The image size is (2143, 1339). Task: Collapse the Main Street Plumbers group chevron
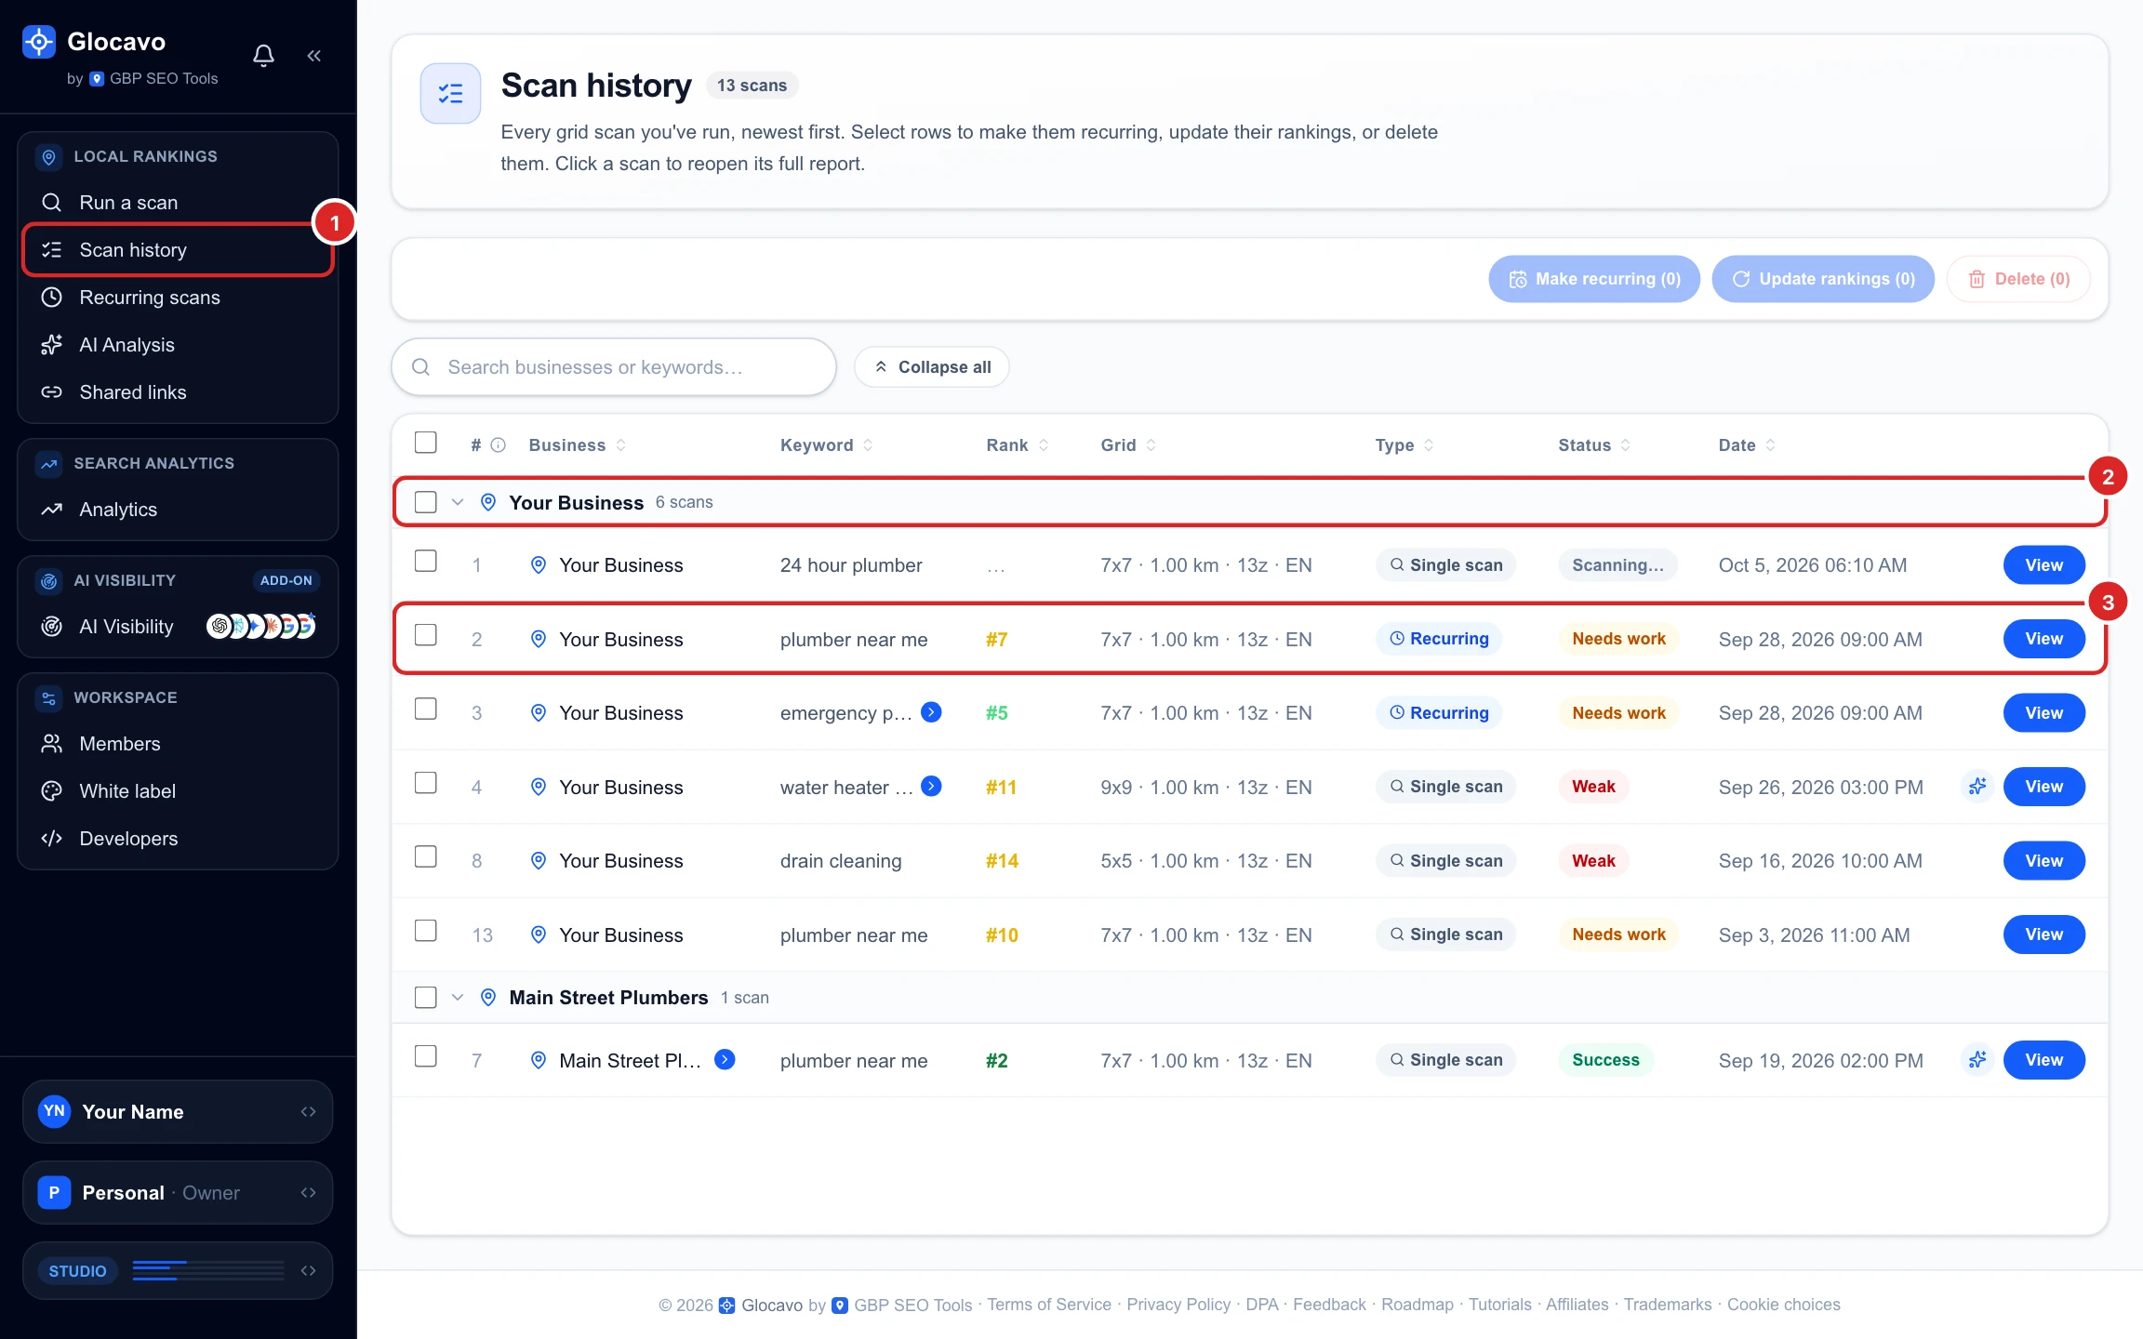tap(458, 998)
